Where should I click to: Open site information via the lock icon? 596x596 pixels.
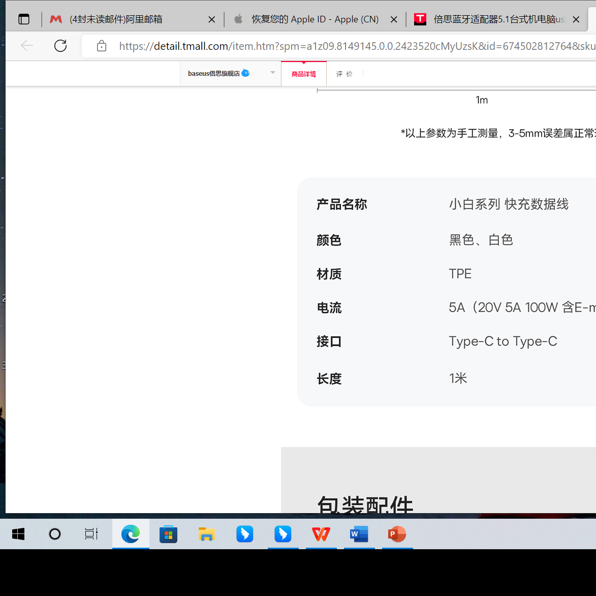(101, 45)
